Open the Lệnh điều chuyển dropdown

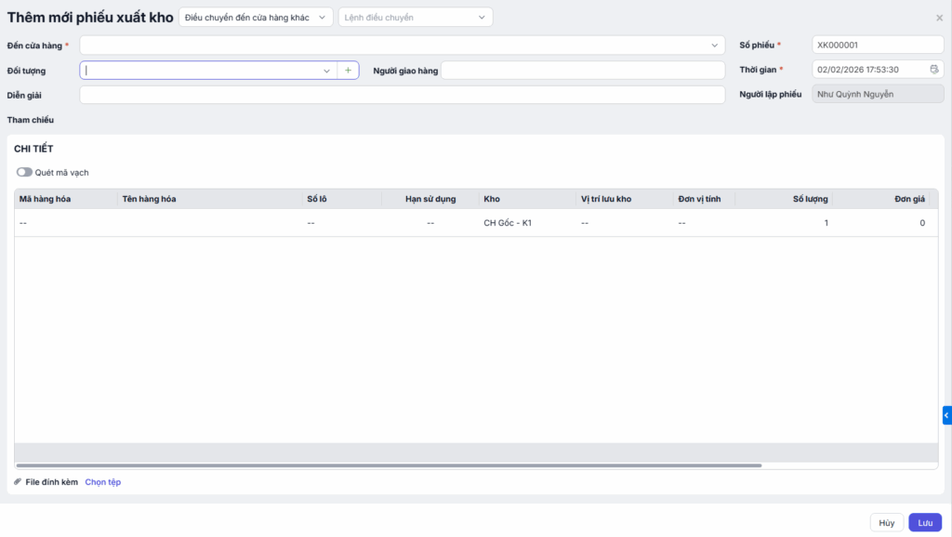415,18
